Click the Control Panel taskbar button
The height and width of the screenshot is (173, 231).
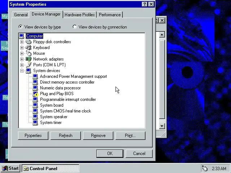pos(51,168)
